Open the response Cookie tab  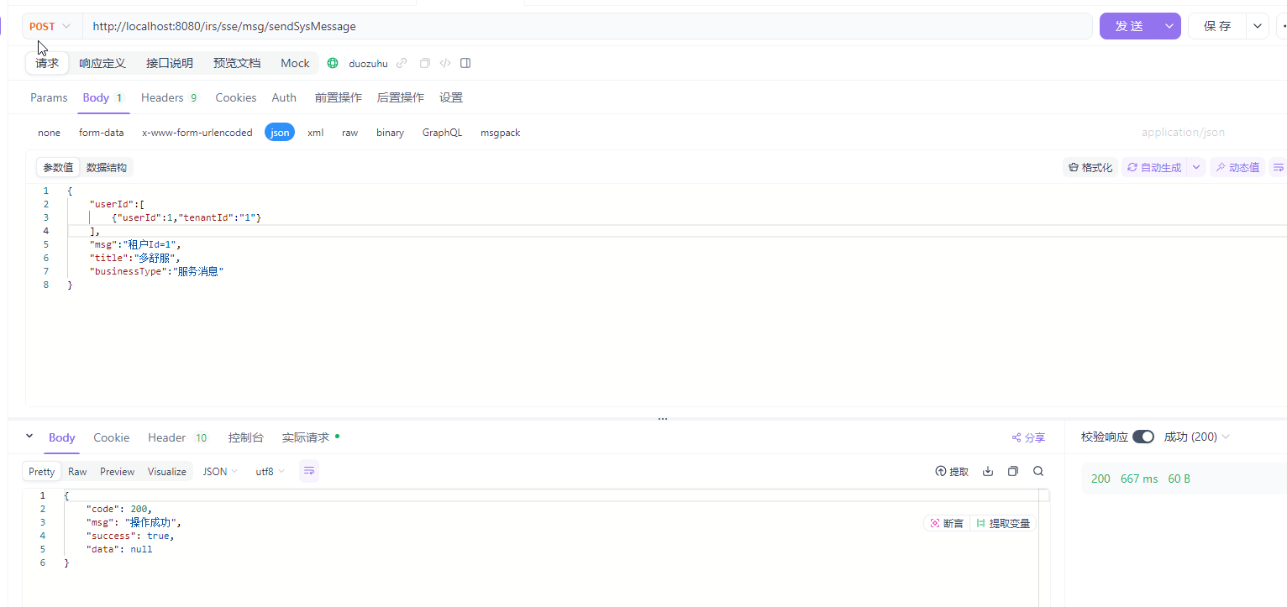pyautogui.click(x=112, y=437)
